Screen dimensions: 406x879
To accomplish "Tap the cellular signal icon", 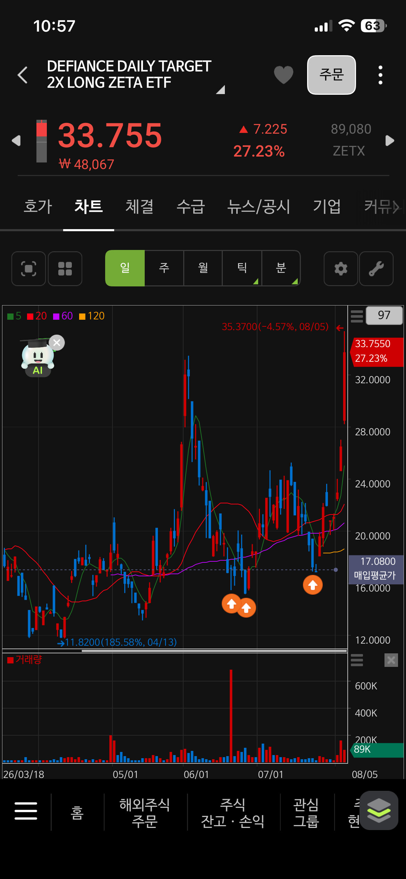I will 323,26.
